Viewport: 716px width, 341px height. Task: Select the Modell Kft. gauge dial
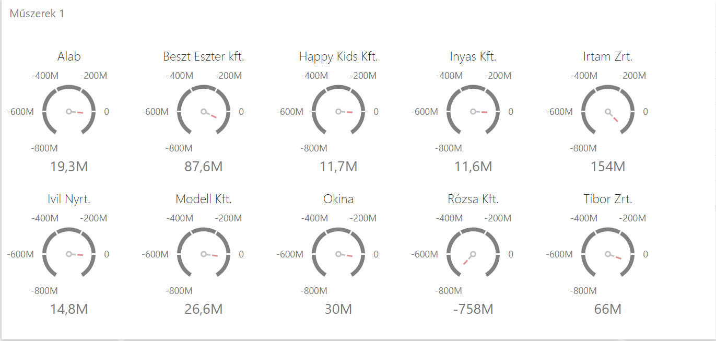[x=204, y=254]
